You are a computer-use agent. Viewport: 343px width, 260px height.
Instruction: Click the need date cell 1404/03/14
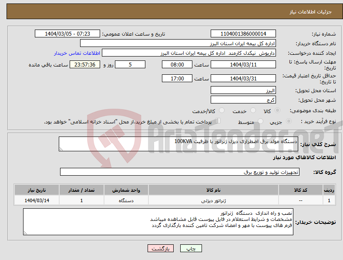coord(37,200)
